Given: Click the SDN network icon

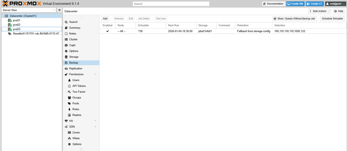Looking at the screenshot, I should pyautogui.click(x=66, y=127).
